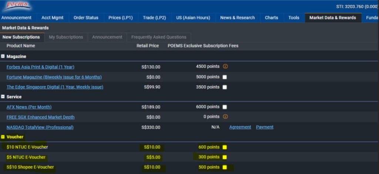
Task: Click the S$330.00 retail price
Action: point(151,127)
